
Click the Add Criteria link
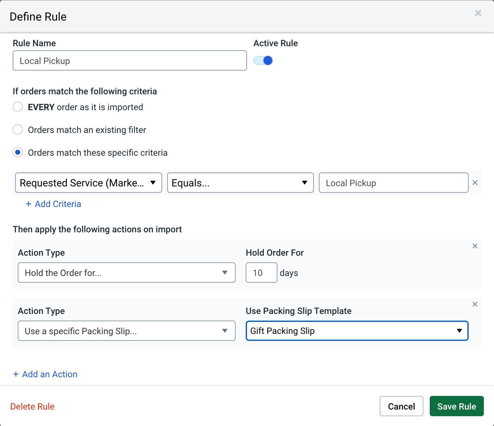click(x=54, y=204)
